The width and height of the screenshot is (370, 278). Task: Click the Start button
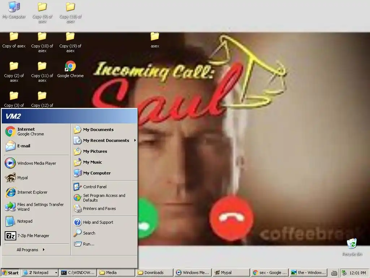[10, 273]
